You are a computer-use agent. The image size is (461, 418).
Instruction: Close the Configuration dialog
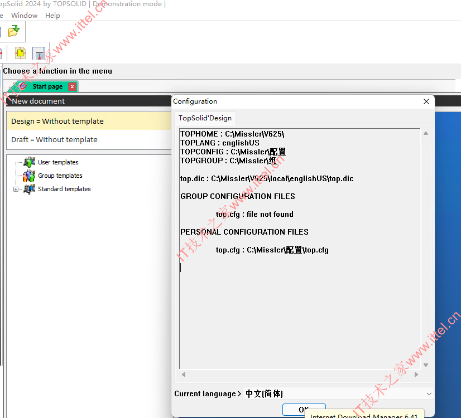(426, 101)
